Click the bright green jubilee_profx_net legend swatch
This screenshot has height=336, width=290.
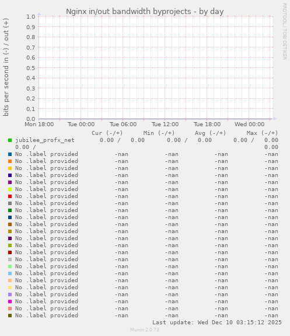click(x=10, y=140)
